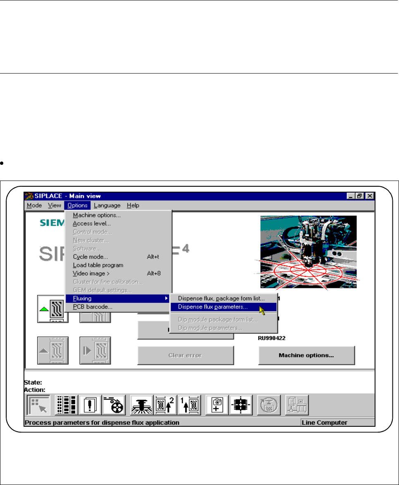Select Cycle mode... menu entry
This screenshot has width=399, height=485.
[x=118, y=257]
